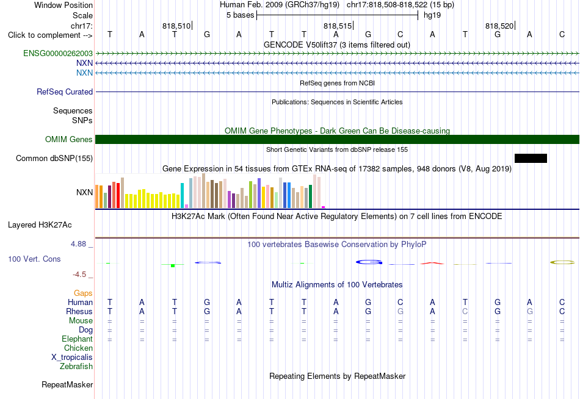Click the 'RefSeq genes from NCBI' title

coord(337,83)
